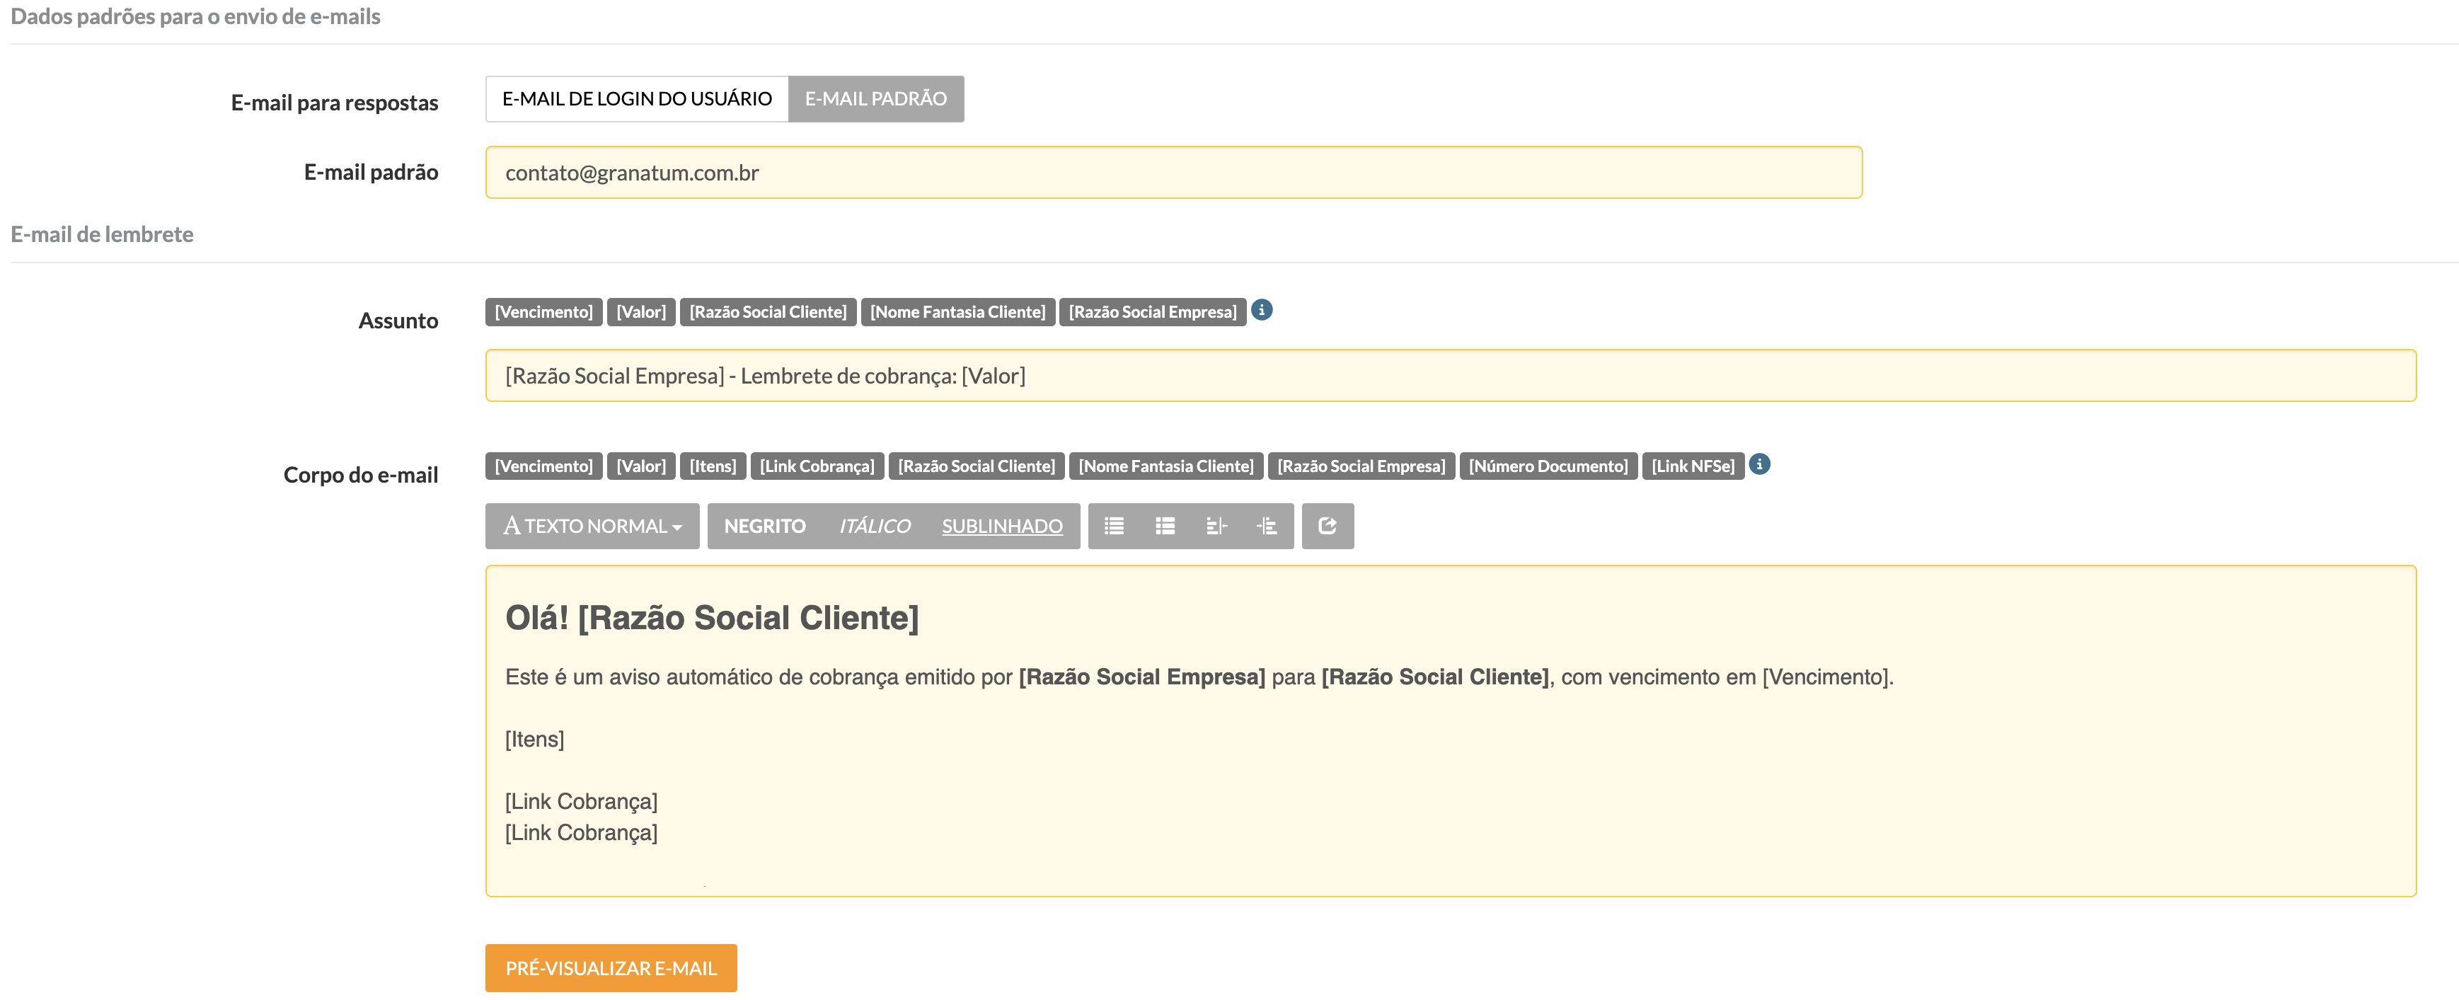Click into the Assunto subject field

click(x=1449, y=377)
